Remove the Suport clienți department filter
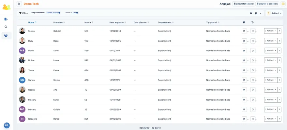The width and height of the screenshot is (287, 130). (x=59, y=13)
